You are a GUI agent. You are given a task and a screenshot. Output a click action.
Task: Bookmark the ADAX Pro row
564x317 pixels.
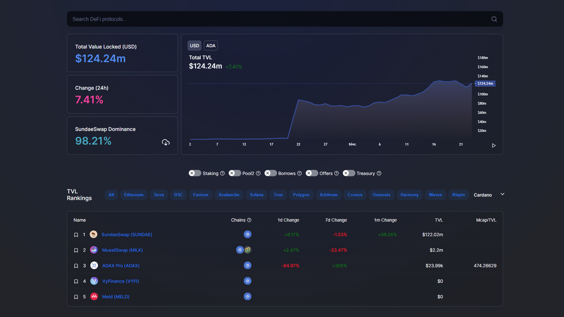[x=76, y=266]
